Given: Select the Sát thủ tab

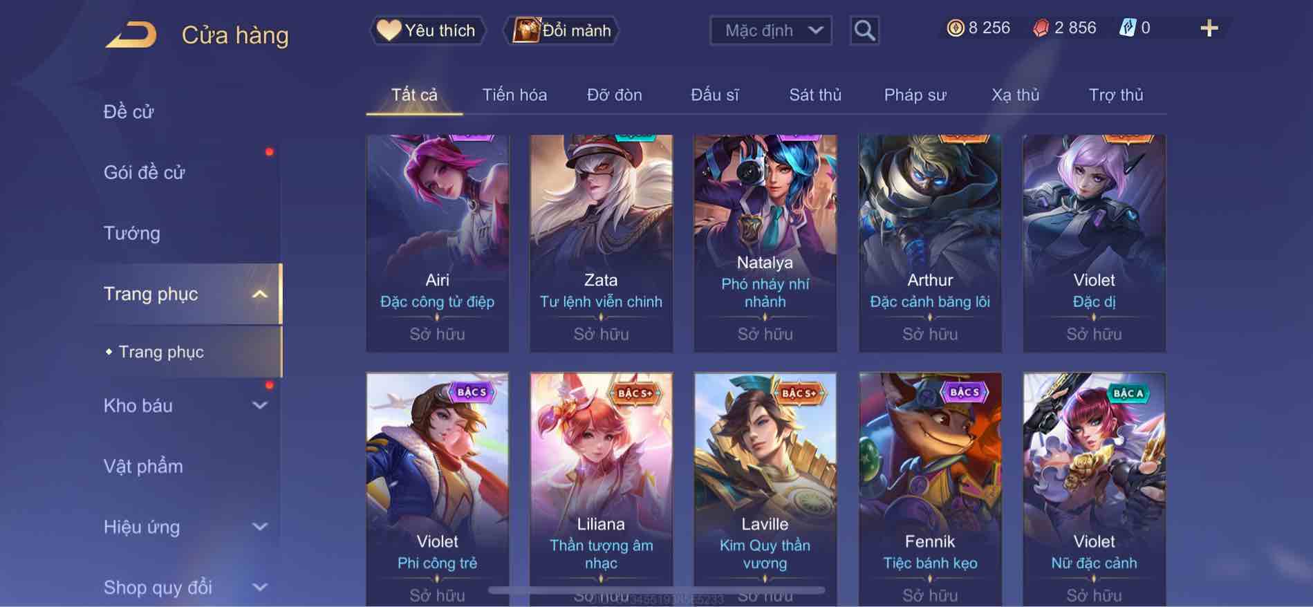Looking at the screenshot, I should (815, 95).
